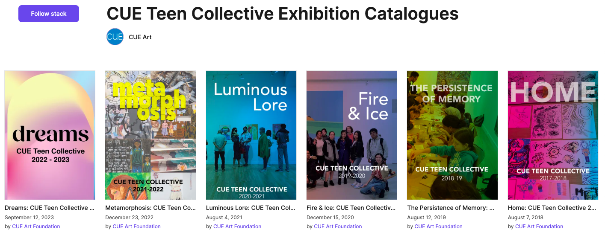605x244 pixels.
Task: Open the Dreams 2022-2023 catalogue cover
Action: (50, 135)
